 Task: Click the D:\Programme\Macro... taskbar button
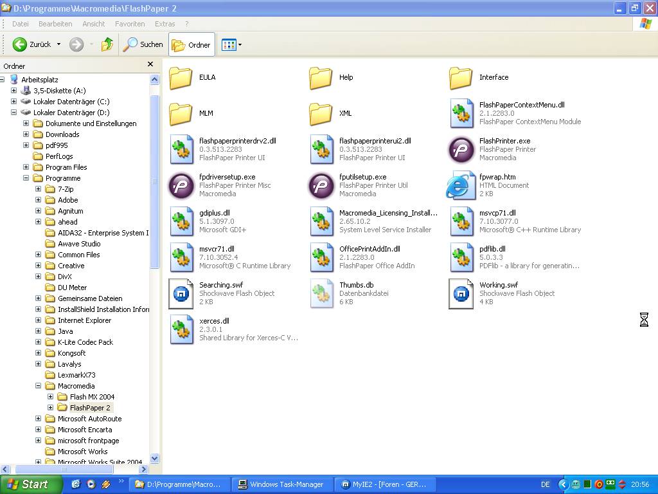(179, 484)
